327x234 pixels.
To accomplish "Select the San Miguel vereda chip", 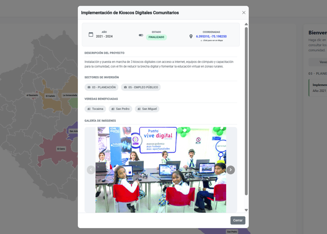I will point(147,109).
